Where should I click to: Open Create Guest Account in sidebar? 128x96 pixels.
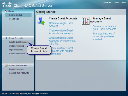pos(18,42)
